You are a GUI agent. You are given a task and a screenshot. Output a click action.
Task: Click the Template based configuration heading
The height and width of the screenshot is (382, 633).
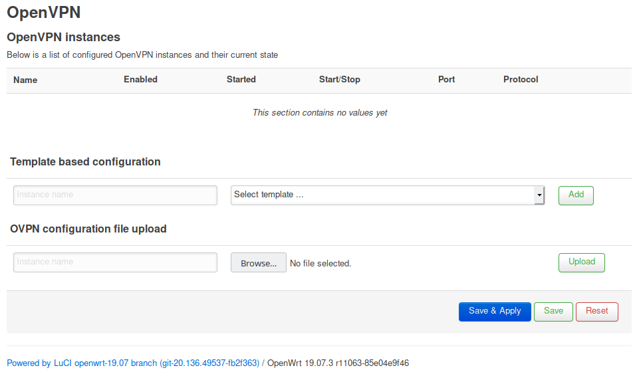[x=85, y=162]
